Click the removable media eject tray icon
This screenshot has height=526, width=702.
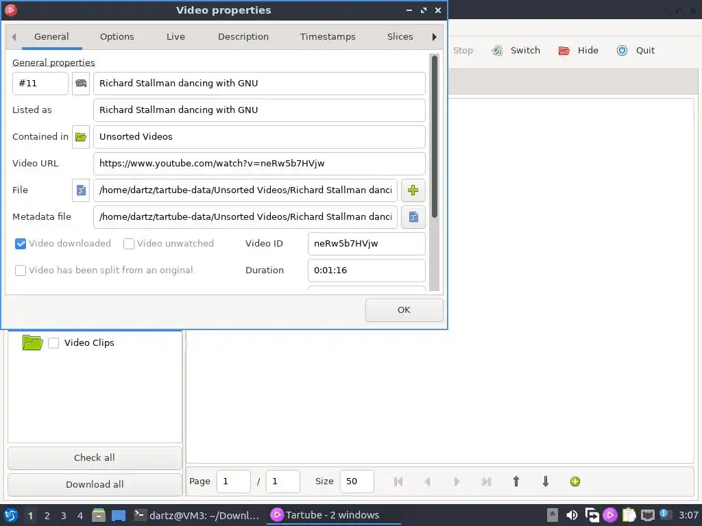553,515
